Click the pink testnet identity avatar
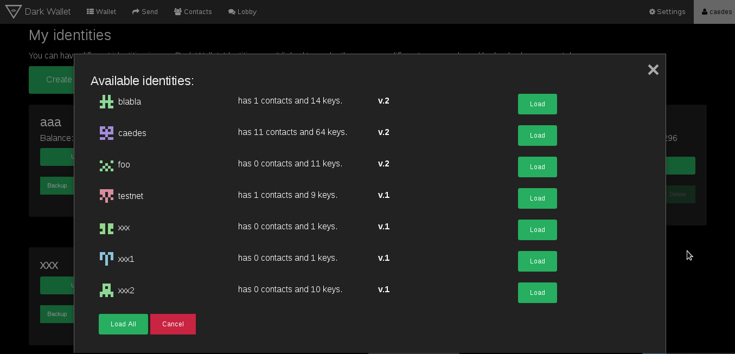Screen dimensions: 735x354 [x=106, y=196]
